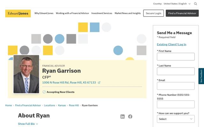Go to Kansas breadcrumb

62,105
